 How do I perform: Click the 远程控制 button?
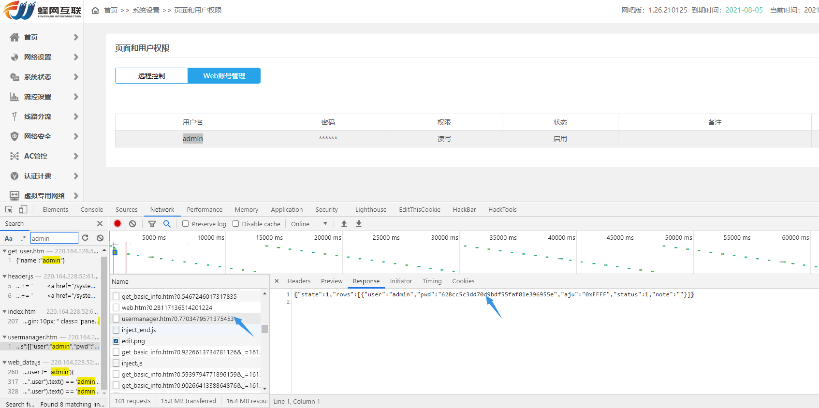coord(151,76)
